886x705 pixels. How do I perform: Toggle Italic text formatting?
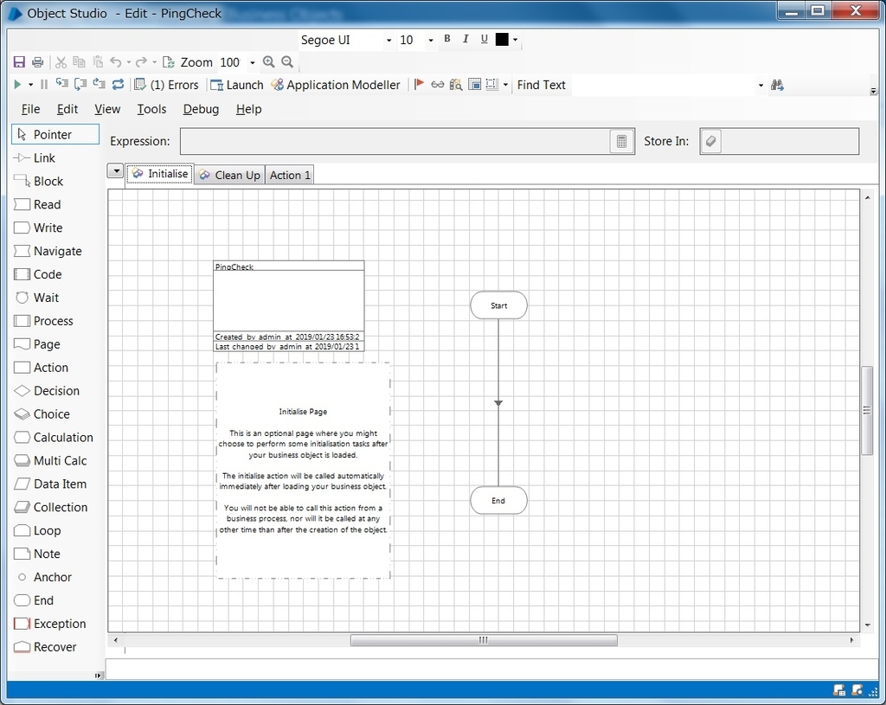coord(465,39)
